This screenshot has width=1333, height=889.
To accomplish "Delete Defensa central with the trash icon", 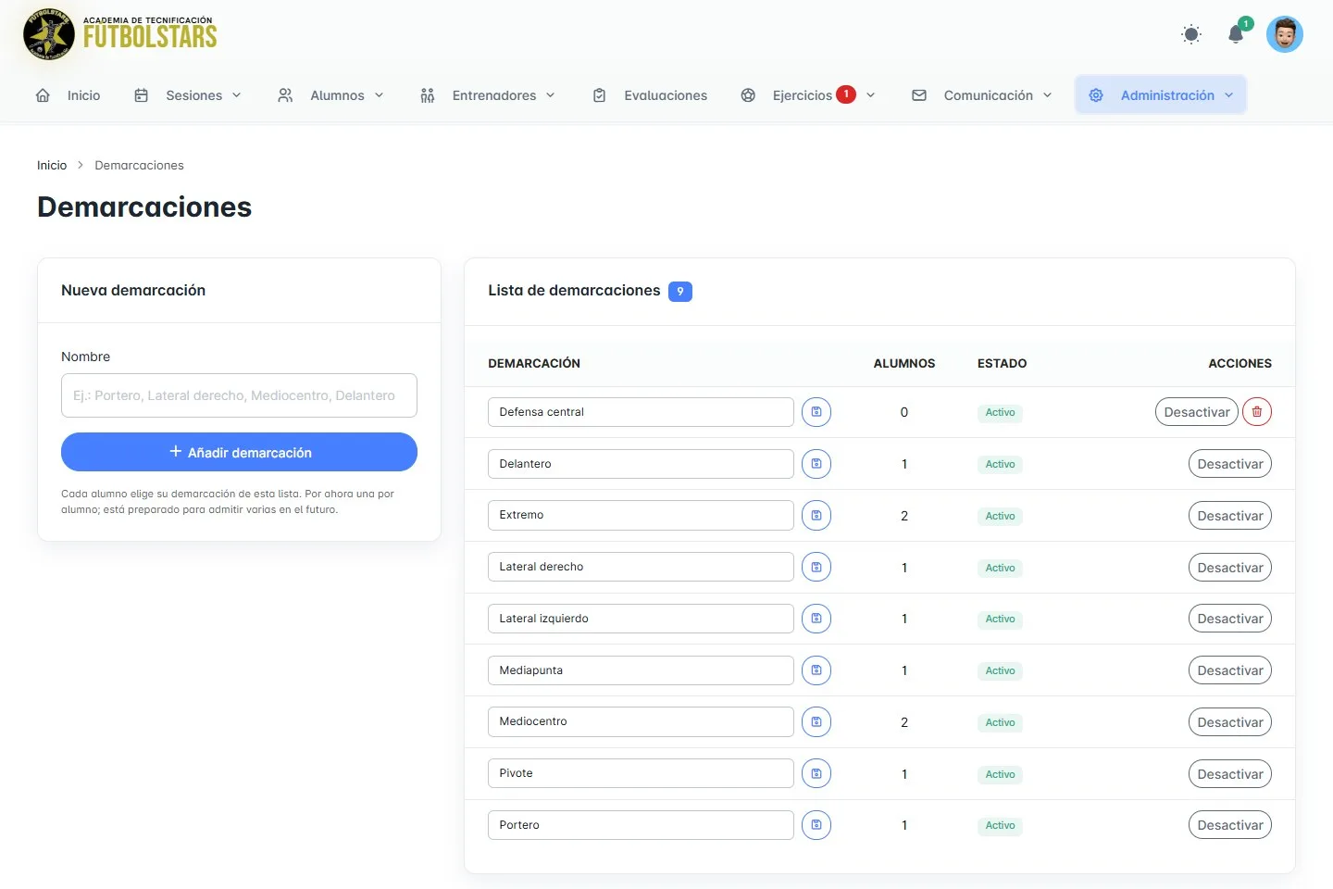I will [x=1257, y=412].
